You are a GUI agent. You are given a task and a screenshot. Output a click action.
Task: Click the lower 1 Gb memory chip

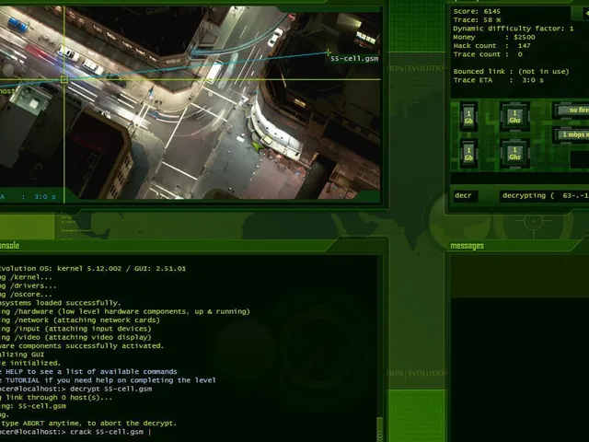(x=468, y=154)
